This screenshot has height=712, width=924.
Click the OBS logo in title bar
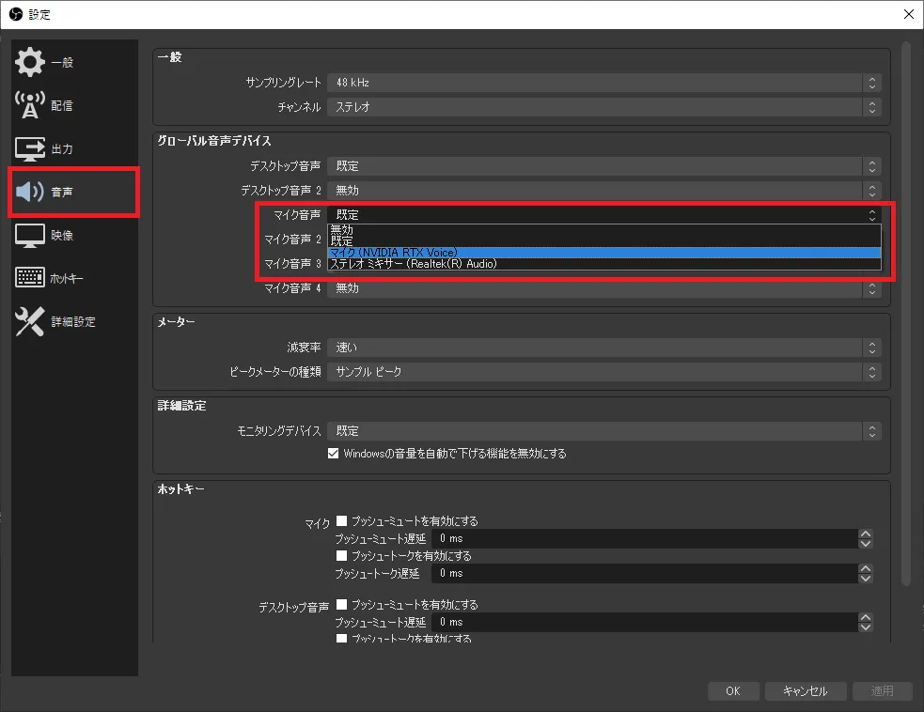pyautogui.click(x=16, y=14)
